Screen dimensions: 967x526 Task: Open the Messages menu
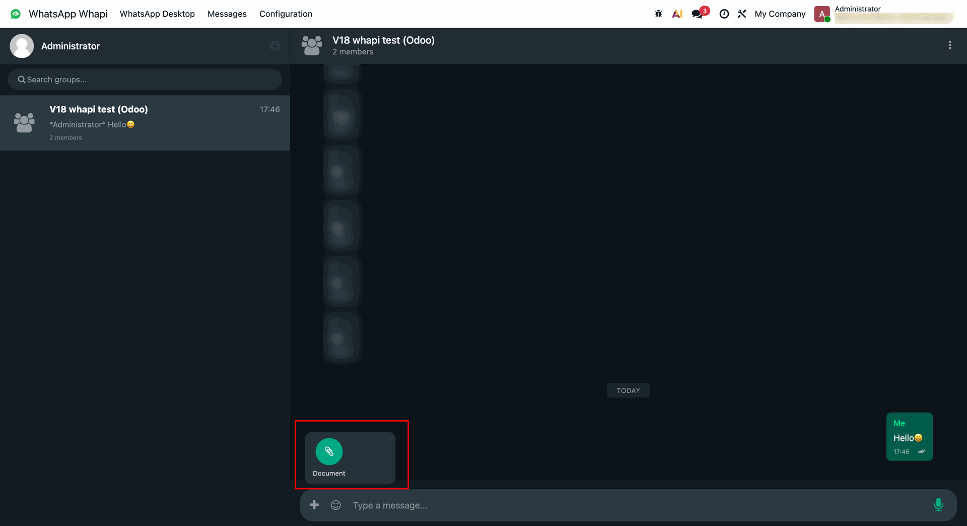pyautogui.click(x=227, y=14)
